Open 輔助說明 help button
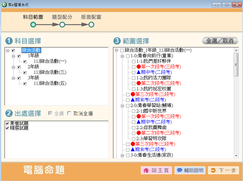 190,170
